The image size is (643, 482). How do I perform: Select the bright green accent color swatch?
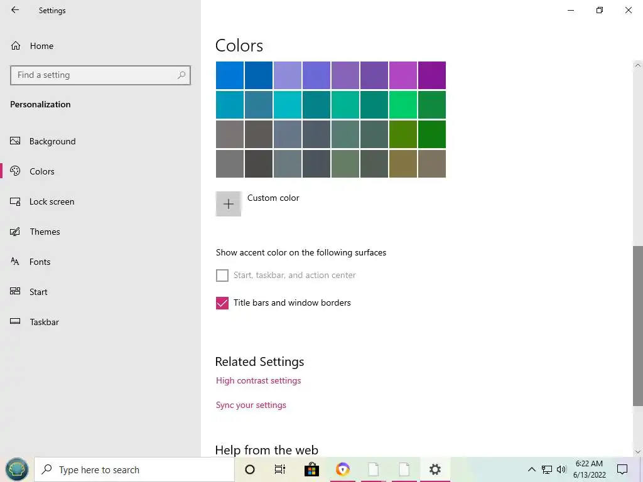click(403, 105)
